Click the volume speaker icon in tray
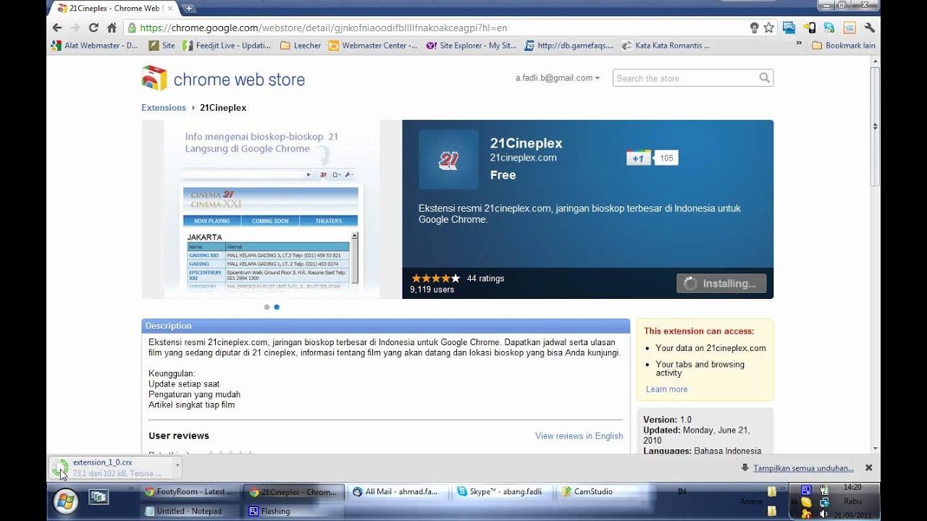Screen dimensions: 927x521 point(823,514)
